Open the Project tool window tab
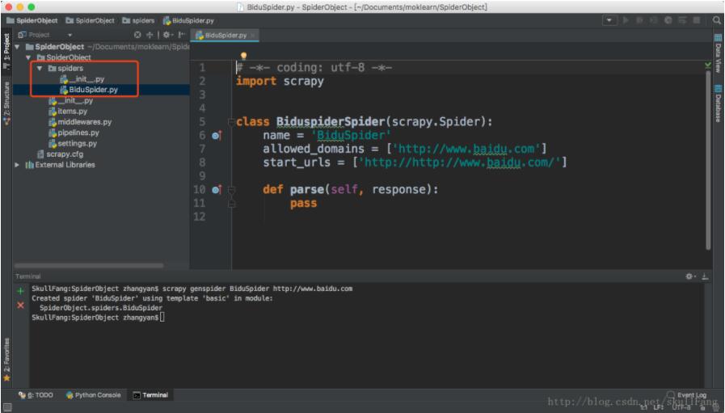725x413 pixels. (6, 50)
